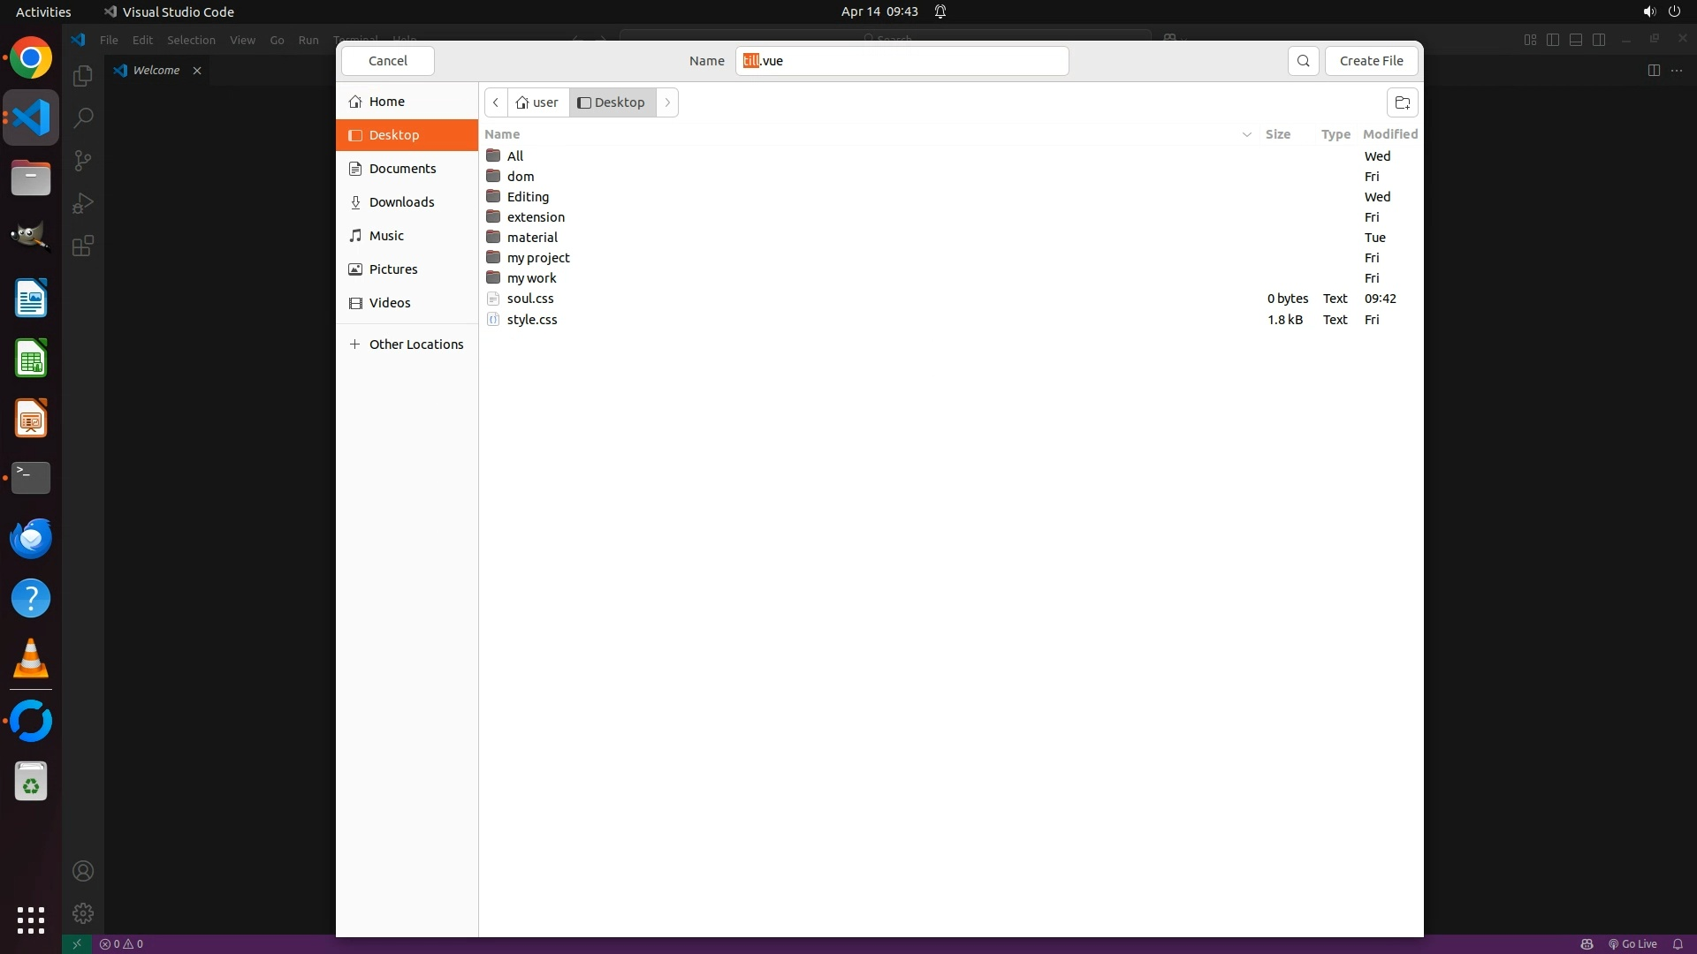Screen dimensions: 1697x954
Task: Click the path bar back chevron
Action: (496, 102)
